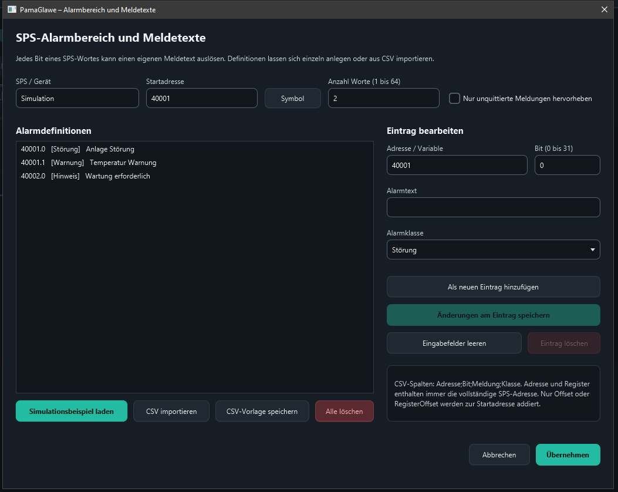
Task: Click CSV-Vorlage speichern button
Action: pyautogui.click(x=262, y=411)
